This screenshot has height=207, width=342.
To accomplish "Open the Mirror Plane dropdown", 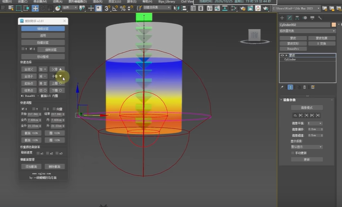I will click(315, 123).
